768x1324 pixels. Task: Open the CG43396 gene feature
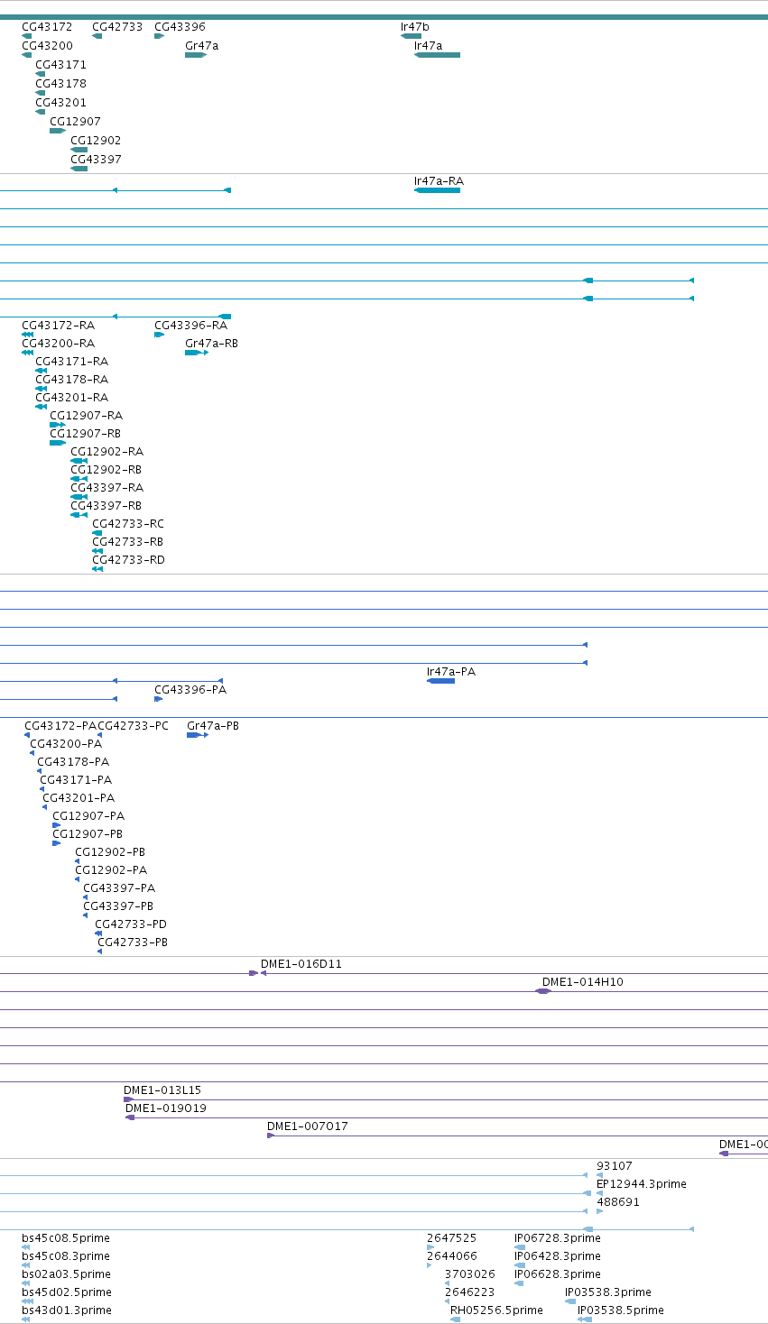[159, 36]
